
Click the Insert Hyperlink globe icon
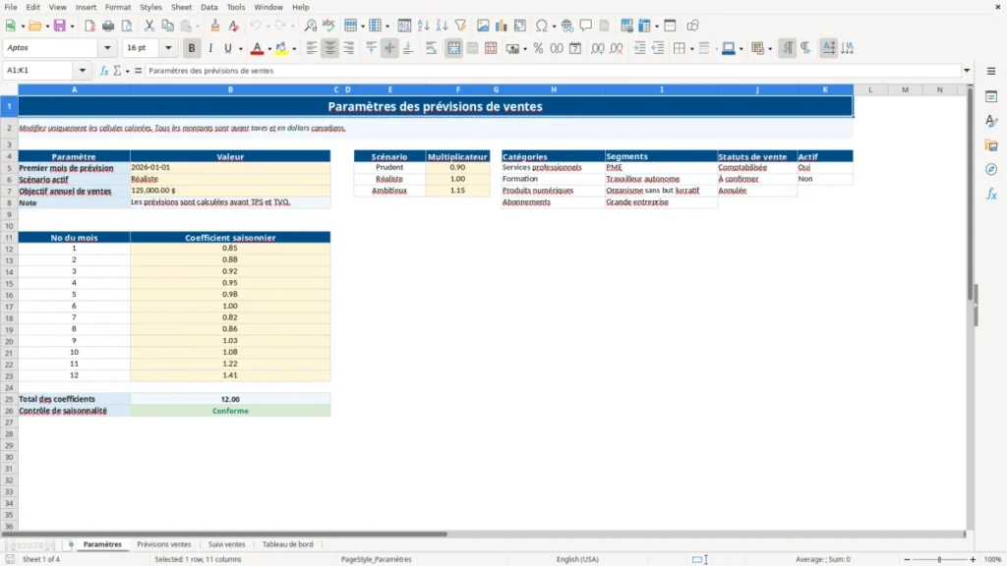(567, 26)
